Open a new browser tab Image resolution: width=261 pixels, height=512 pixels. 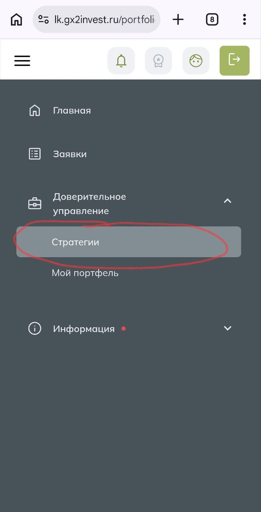coord(178,19)
